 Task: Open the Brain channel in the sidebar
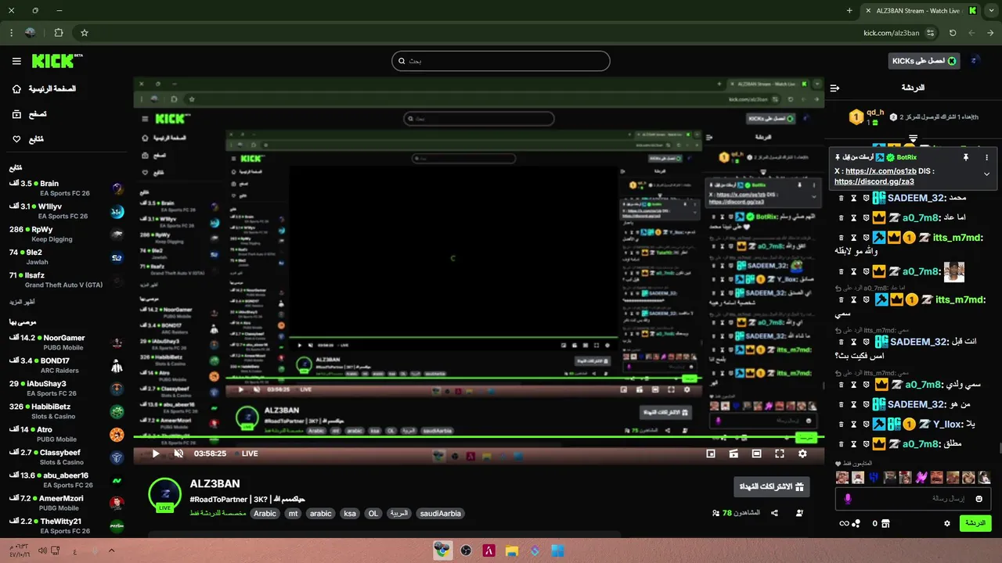coord(67,188)
